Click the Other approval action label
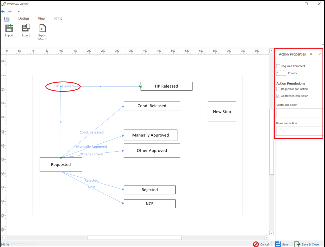The image size is (325, 247). (91, 154)
